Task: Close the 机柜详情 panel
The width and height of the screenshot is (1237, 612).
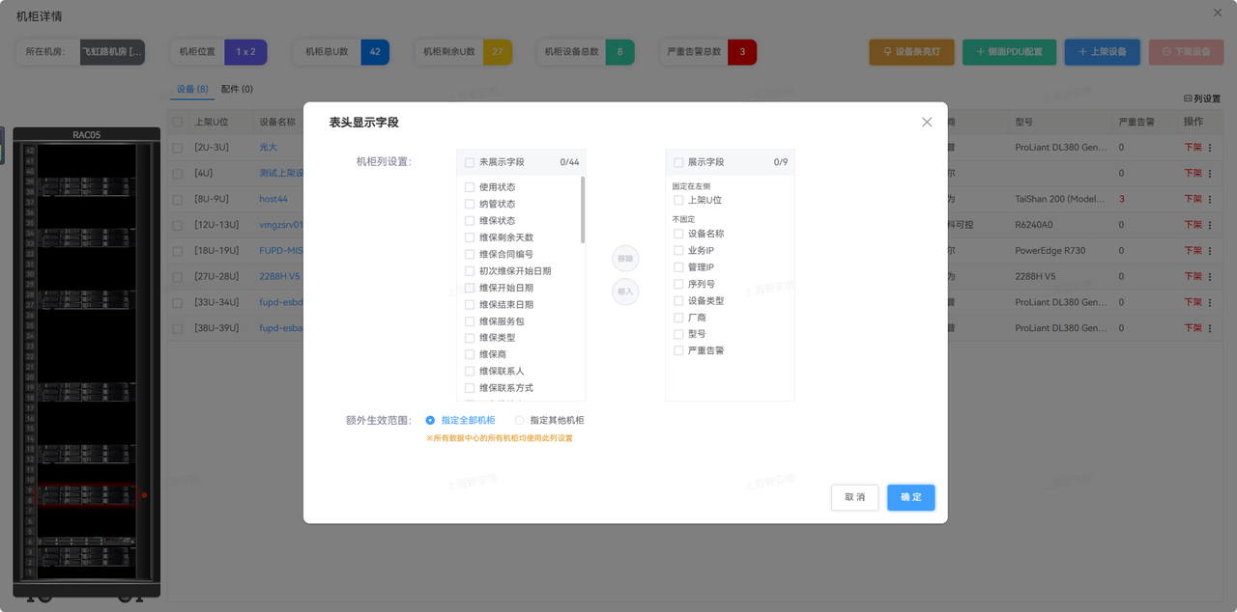Action: pos(1217,13)
